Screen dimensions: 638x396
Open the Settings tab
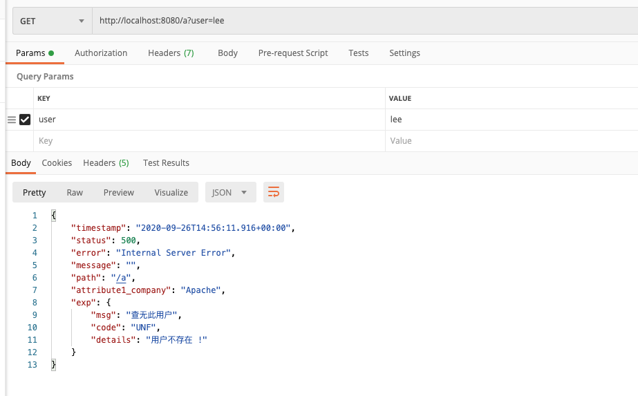click(x=404, y=53)
